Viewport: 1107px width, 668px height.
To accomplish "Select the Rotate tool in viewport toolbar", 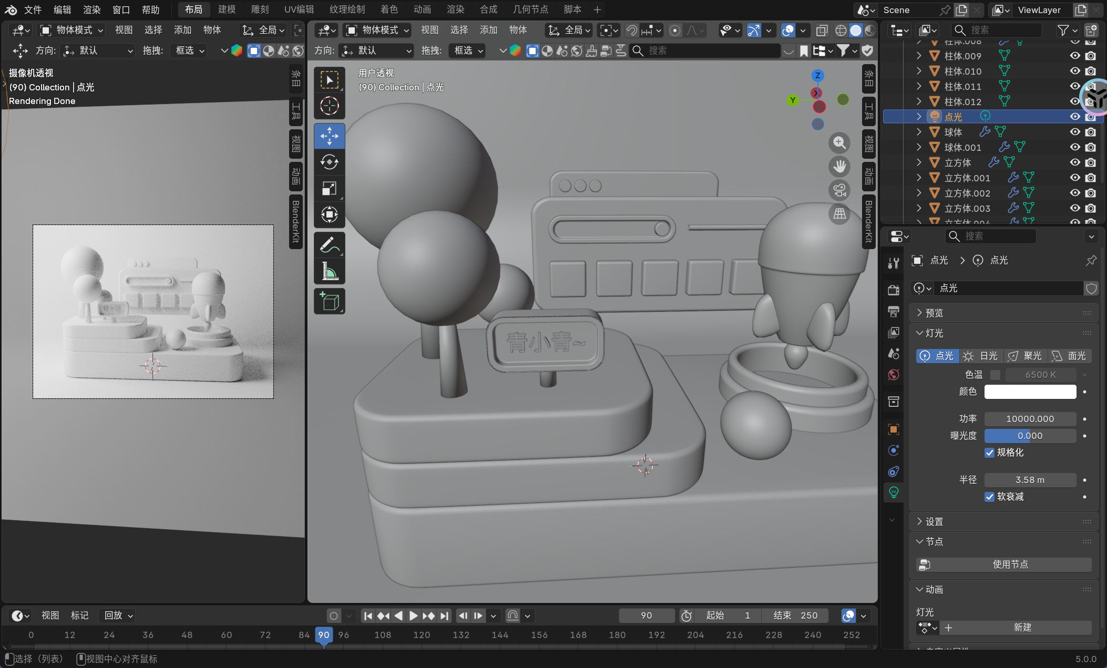I will [x=330, y=162].
